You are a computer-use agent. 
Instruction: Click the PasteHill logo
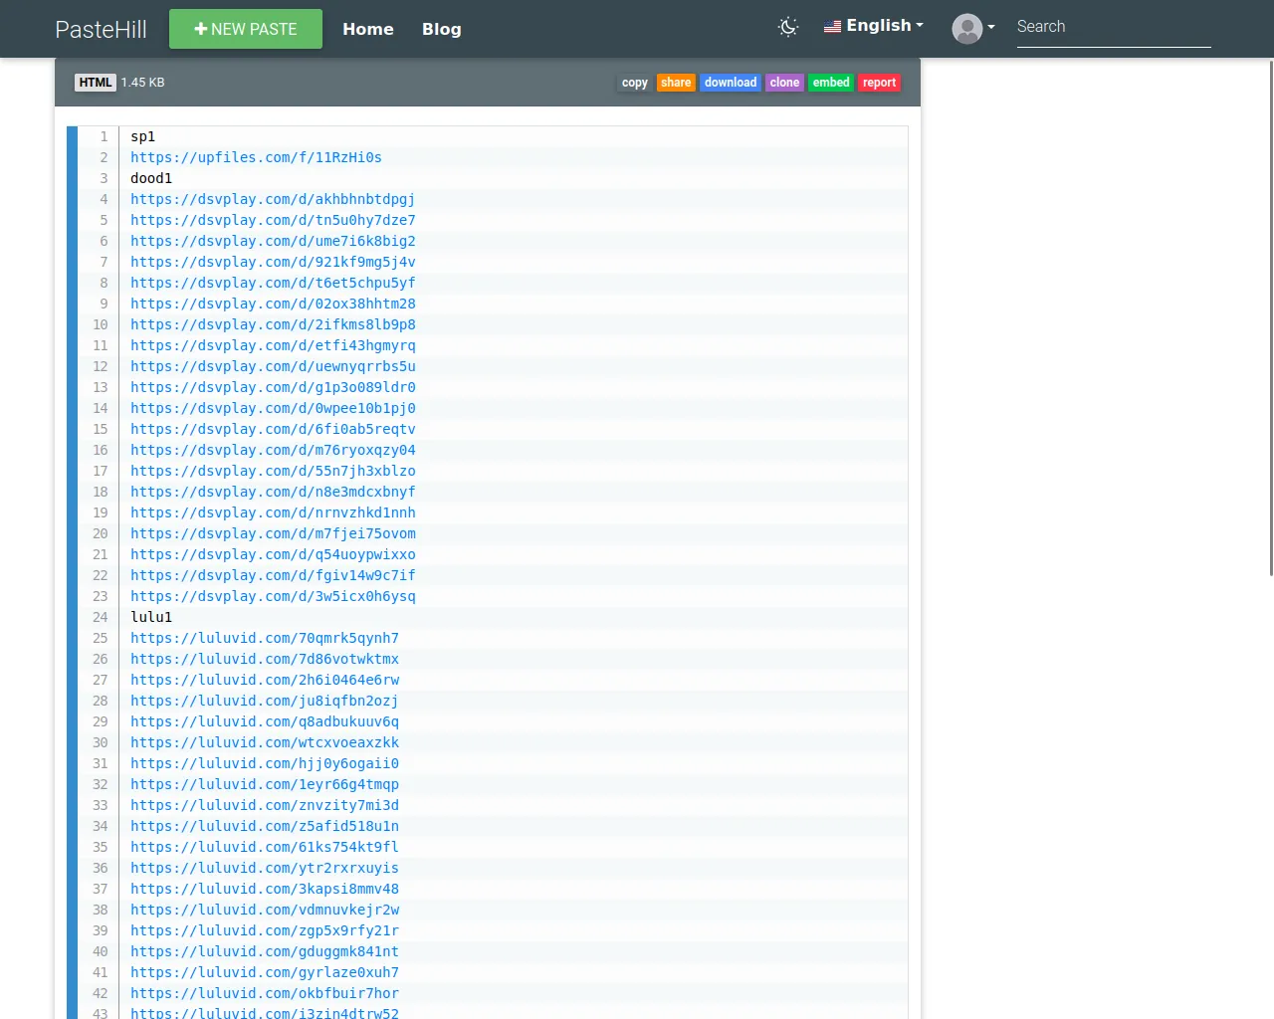pos(101,29)
